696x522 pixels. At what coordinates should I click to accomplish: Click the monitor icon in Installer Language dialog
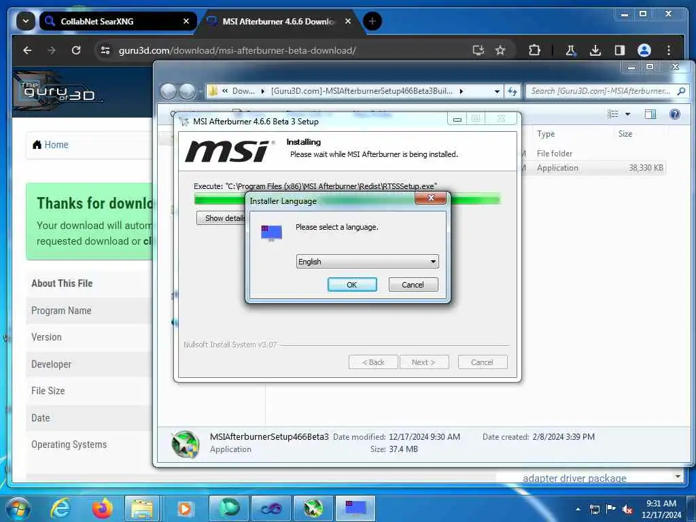(271, 232)
